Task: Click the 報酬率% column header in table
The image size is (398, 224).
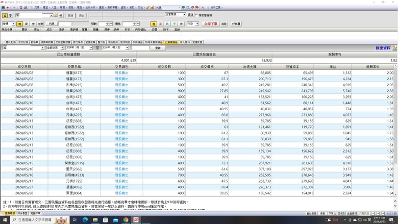Action: 372,67
